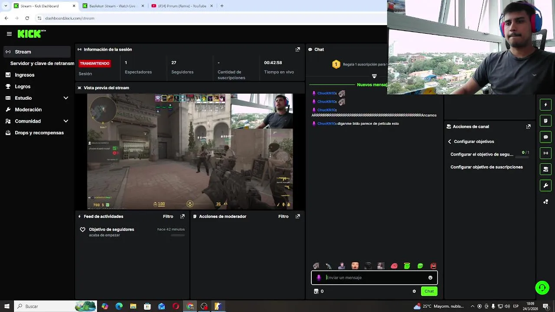The width and height of the screenshot is (555, 312).
Task: Open chat settings gear icon
Action: 414,291
